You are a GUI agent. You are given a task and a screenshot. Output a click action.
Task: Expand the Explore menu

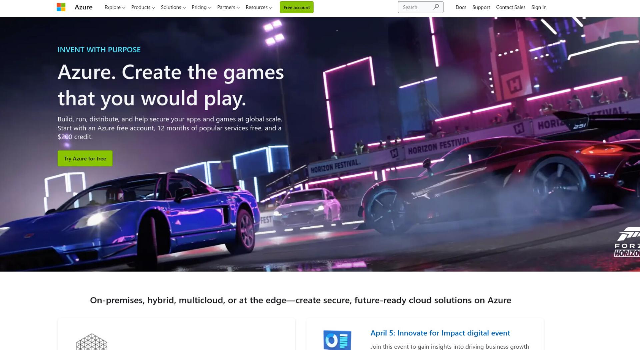(x=115, y=7)
